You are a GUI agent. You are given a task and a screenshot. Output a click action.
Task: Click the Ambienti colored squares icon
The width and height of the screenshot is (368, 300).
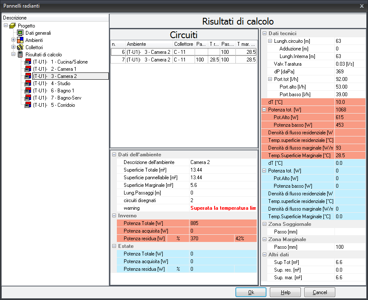(x=20, y=40)
